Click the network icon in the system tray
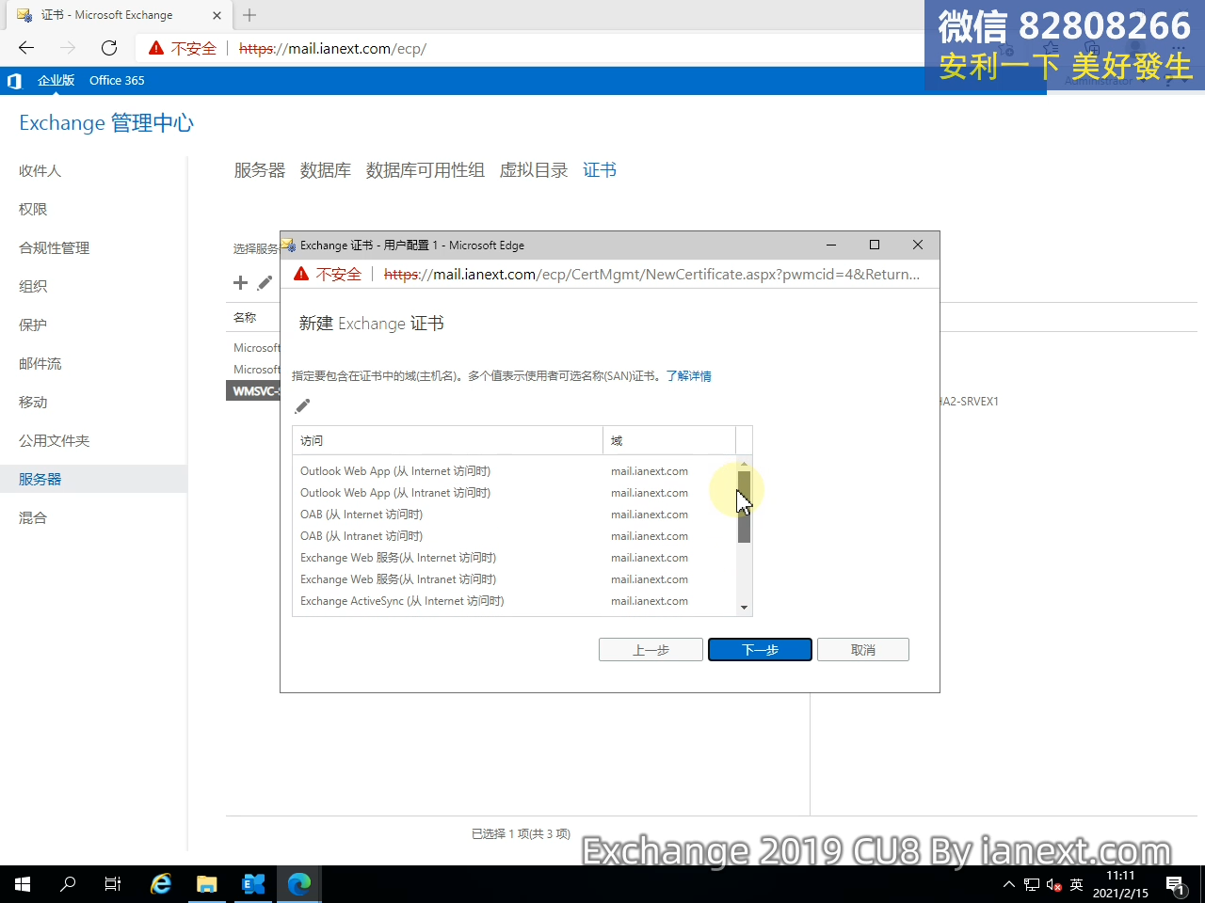Image resolution: width=1205 pixels, height=903 pixels. click(x=1032, y=884)
